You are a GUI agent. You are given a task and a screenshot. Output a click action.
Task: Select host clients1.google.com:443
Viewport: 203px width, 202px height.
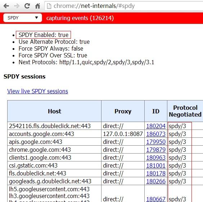point(40,158)
